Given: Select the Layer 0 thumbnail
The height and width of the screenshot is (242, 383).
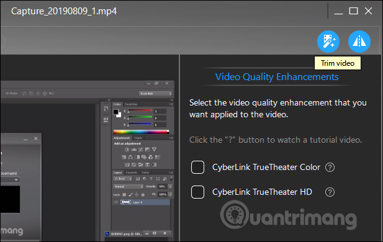Looking at the screenshot, I should [125, 202].
